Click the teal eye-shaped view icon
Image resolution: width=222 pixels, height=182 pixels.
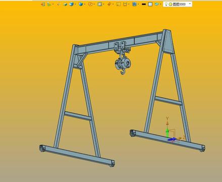click(156, 4)
